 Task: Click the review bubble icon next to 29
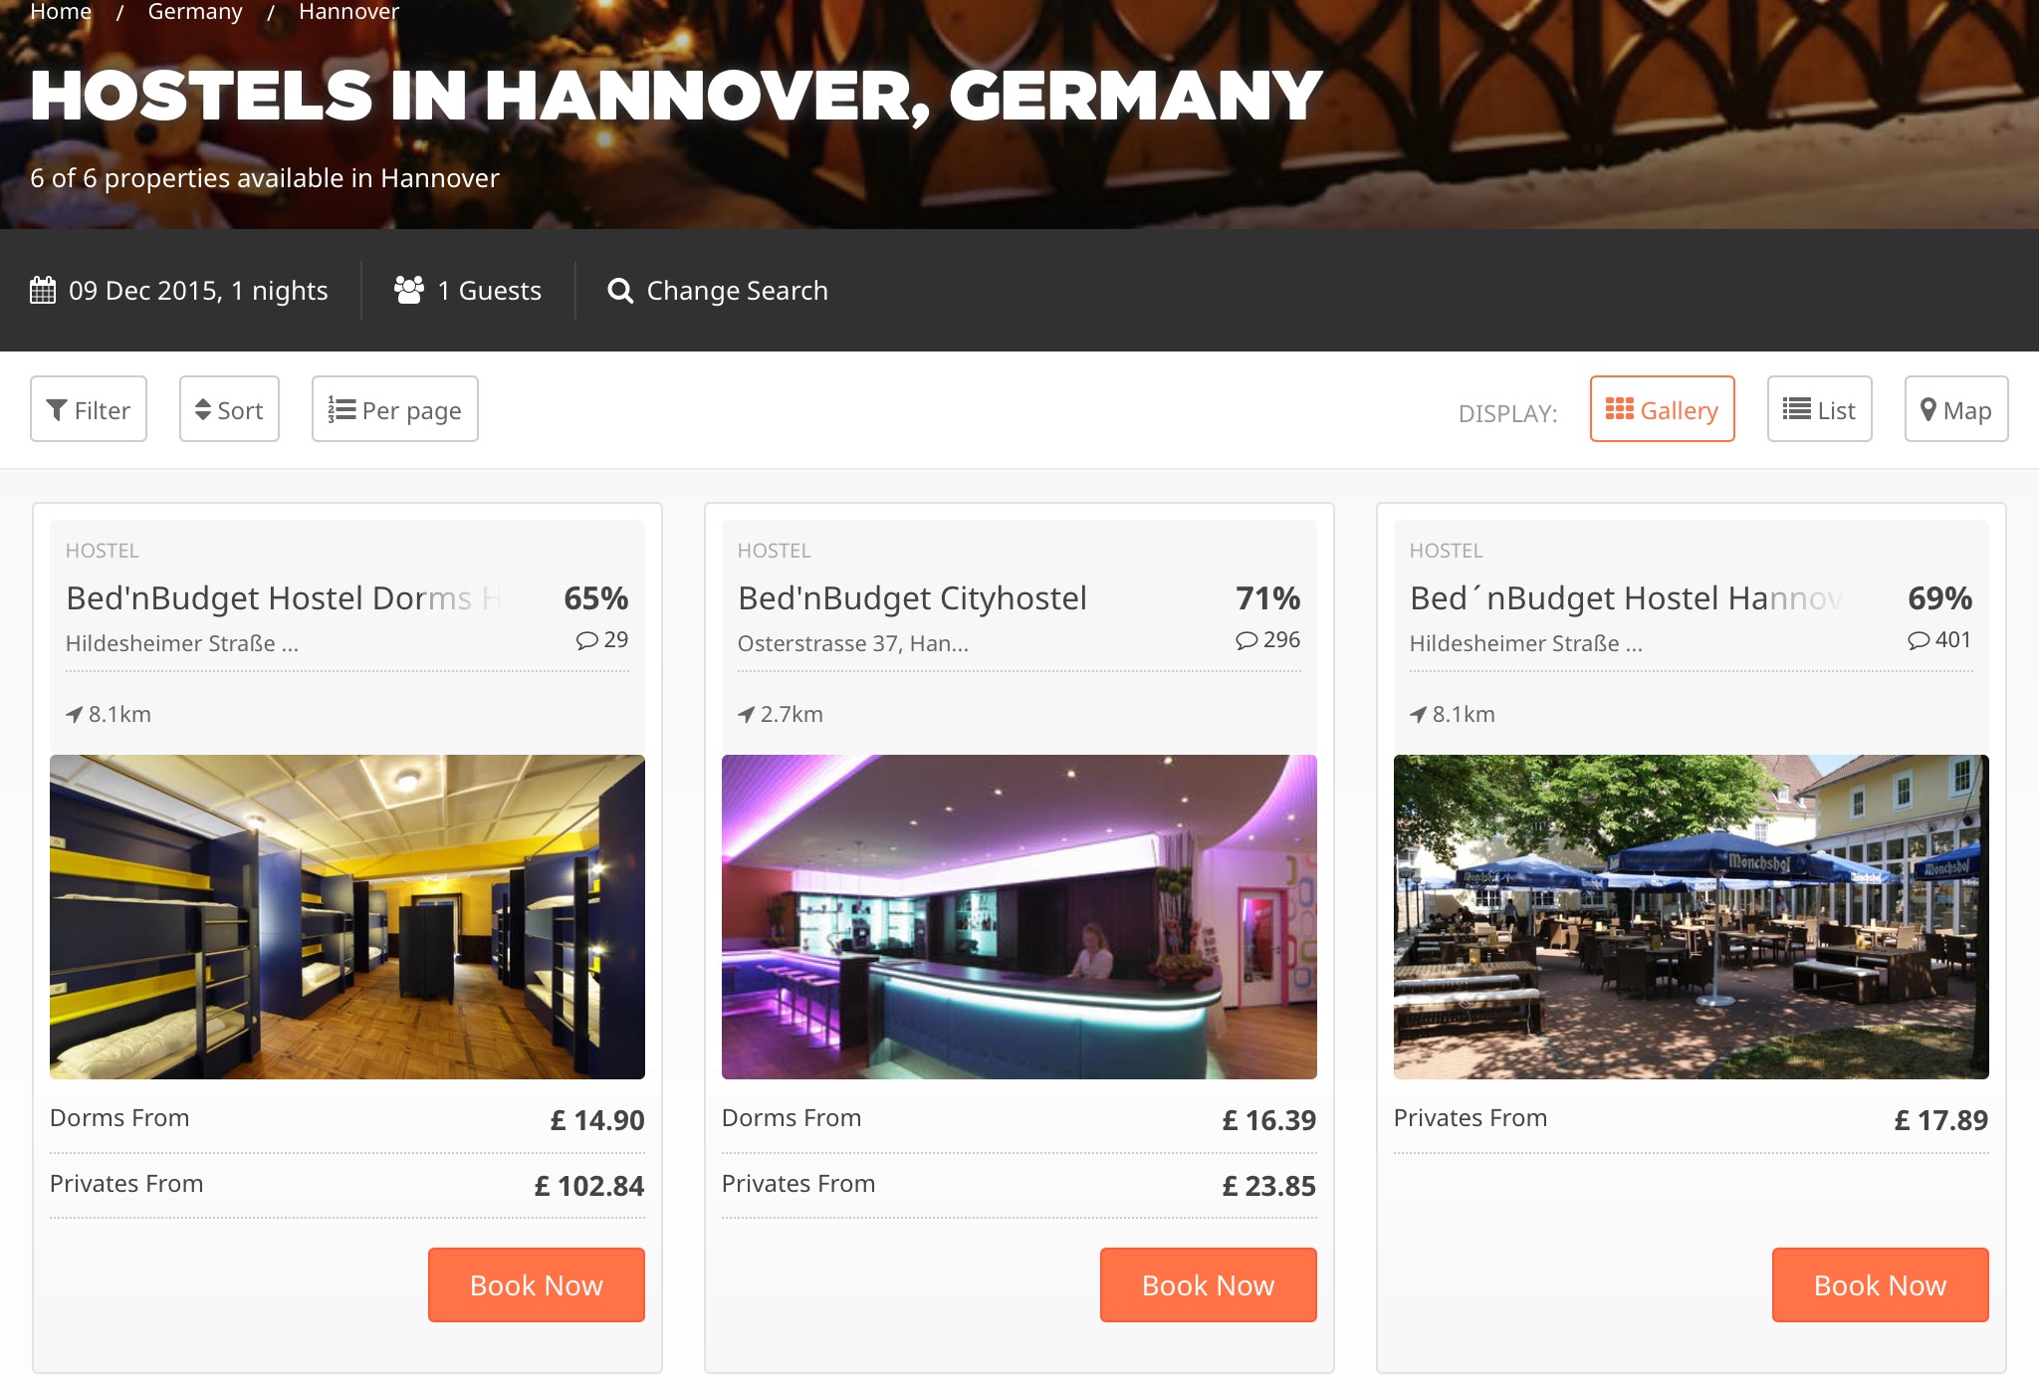coord(587,640)
